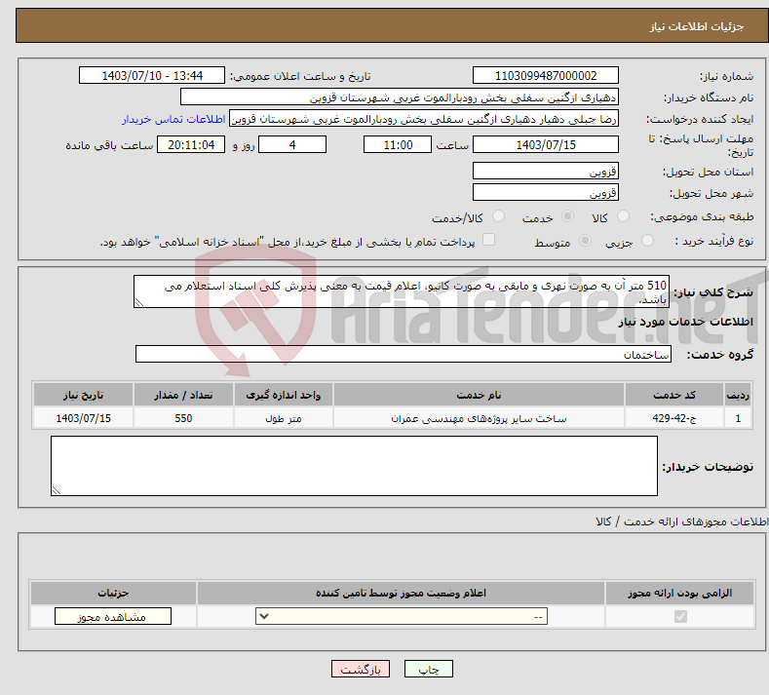Click the service group field ساختمان
This screenshot has height=695, width=769.
point(404,354)
